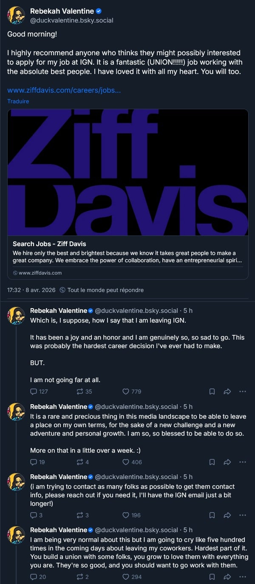Open more options on the 'leaving IGN' reply
The height and width of the screenshot is (584, 255).
(243, 391)
